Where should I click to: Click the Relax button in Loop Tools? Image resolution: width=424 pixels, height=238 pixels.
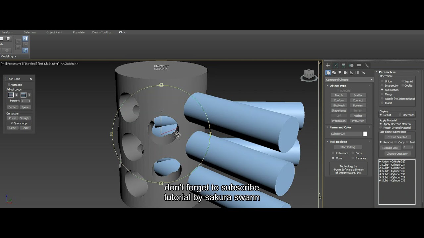tap(25, 128)
